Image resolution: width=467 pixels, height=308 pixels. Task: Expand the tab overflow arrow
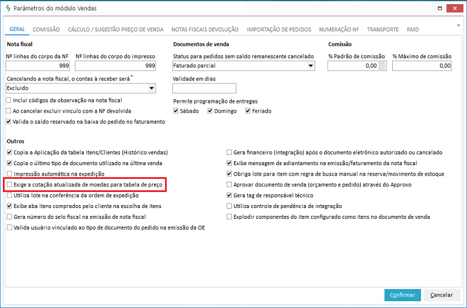[458, 26]
